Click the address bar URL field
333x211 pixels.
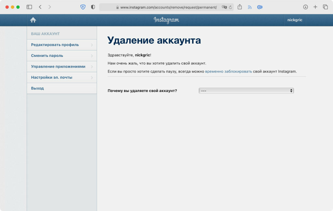[x=166, y=7]
